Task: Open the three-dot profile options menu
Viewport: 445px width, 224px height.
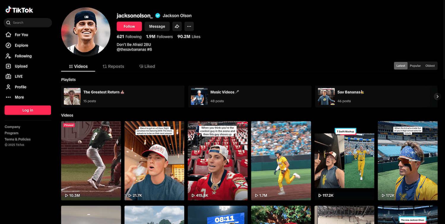Action: (189, 26)
